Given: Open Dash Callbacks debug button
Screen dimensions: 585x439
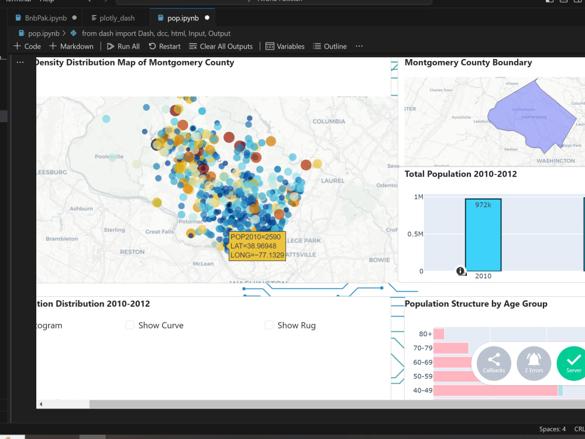Looking at the screenshot, I should pos(494,363).
